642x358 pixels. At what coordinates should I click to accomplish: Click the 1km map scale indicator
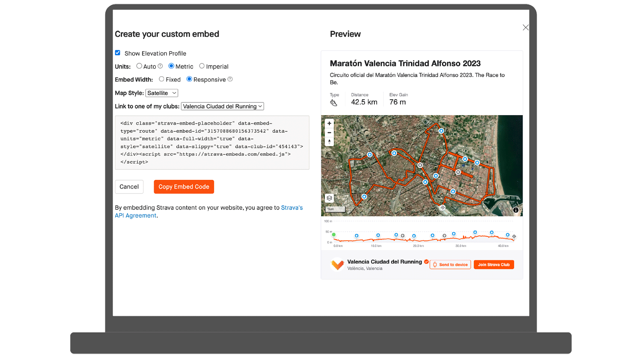(335, 209)
